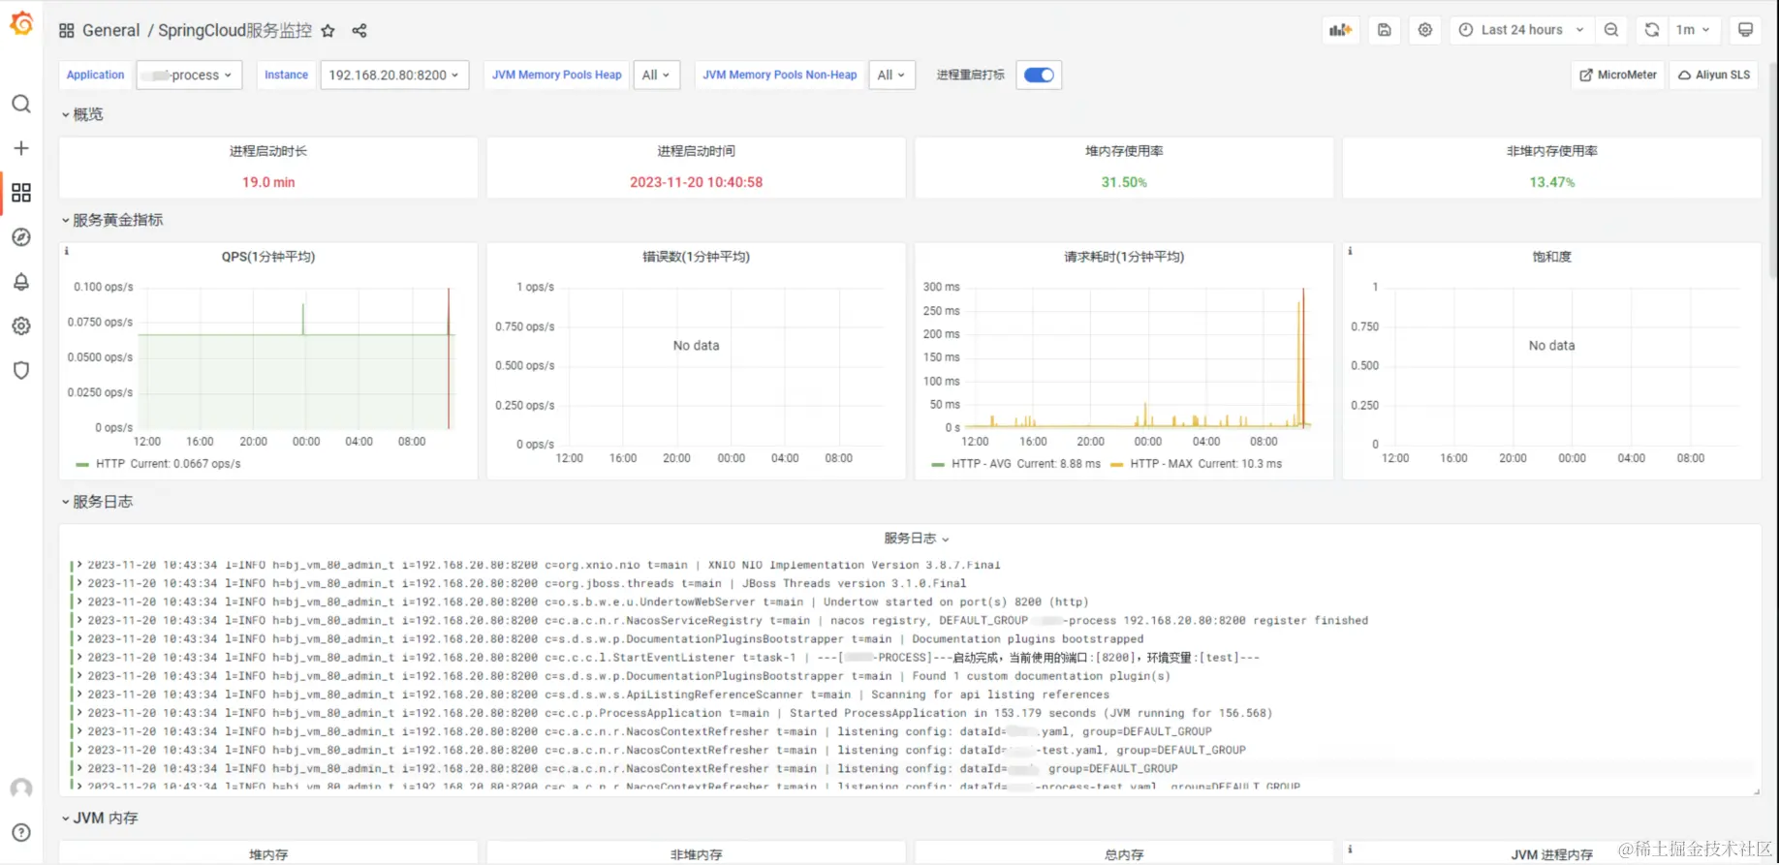Open the Last 24 hours time picker
The width and height of the screenshot is (1779, 865).
(x=1520, y=30)
